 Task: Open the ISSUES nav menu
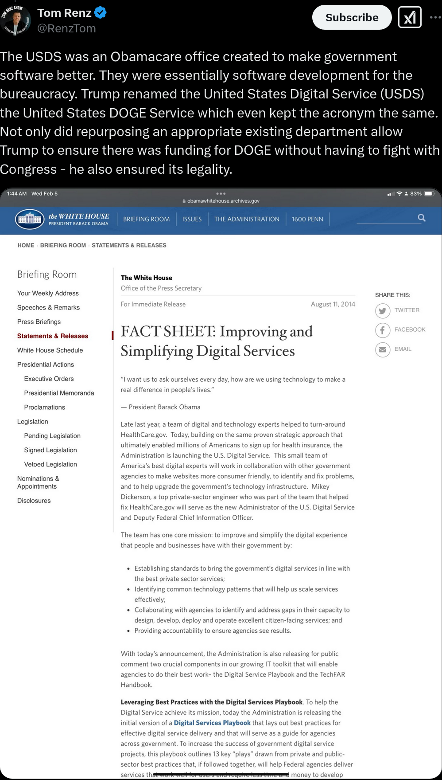[192, 219]
